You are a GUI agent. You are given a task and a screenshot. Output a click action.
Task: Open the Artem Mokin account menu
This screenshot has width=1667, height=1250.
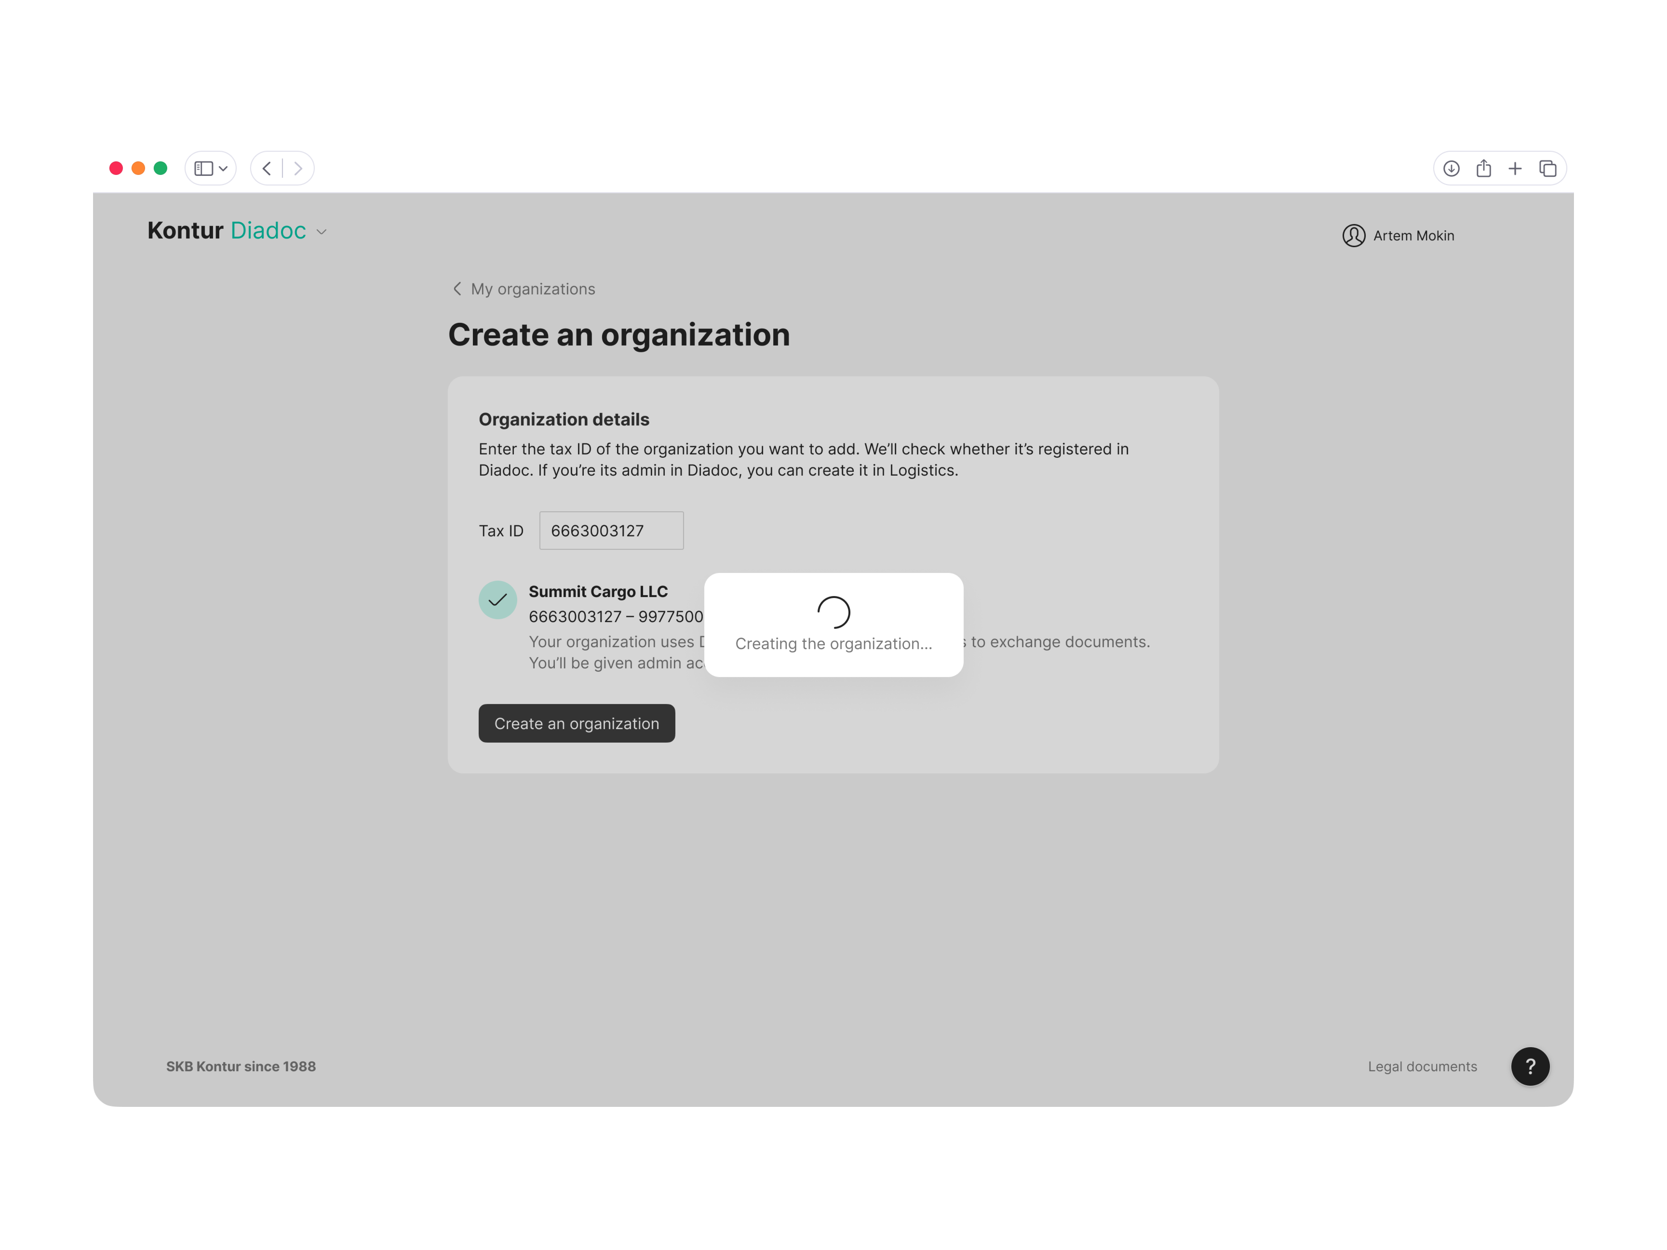point(1413,236)
